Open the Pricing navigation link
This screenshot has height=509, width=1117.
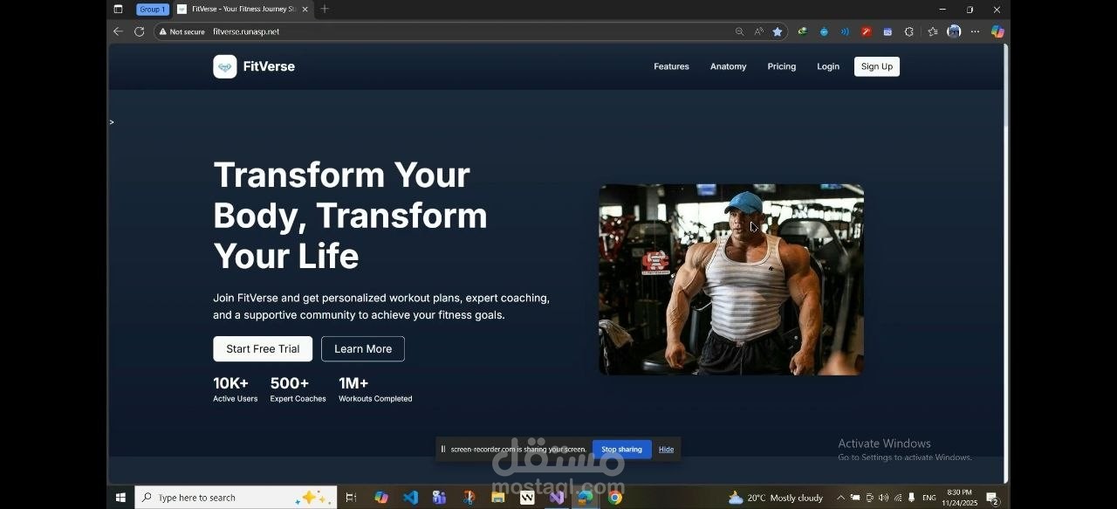click(781, 66)
